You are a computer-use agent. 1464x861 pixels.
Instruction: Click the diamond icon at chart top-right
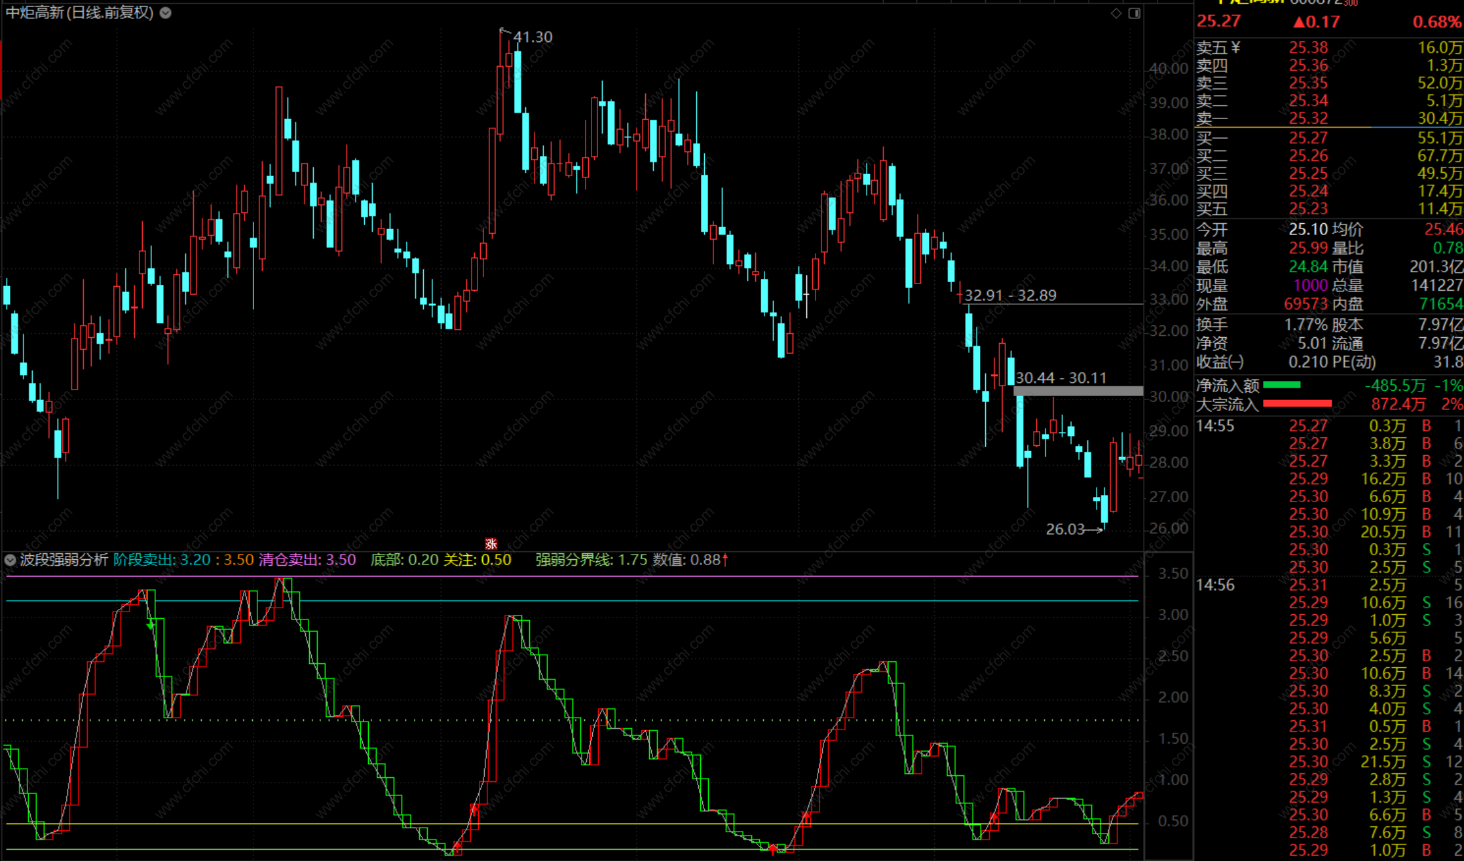[1116, 13]
